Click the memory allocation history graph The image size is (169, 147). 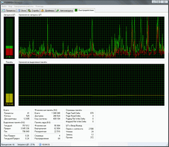click(x=92, y=85)
